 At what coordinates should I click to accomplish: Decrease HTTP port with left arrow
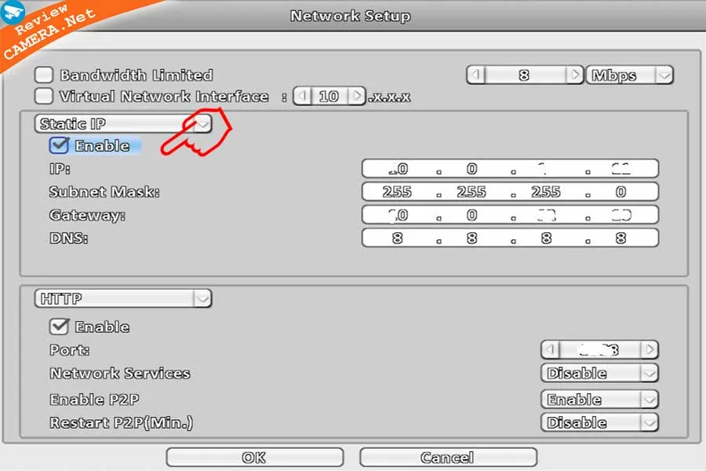[550, 349]
